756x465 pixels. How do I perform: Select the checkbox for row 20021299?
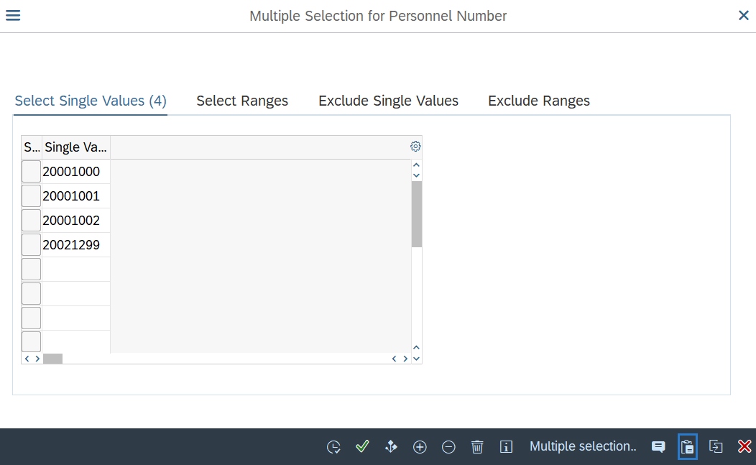pyautogui.click(x=31, y=244)
